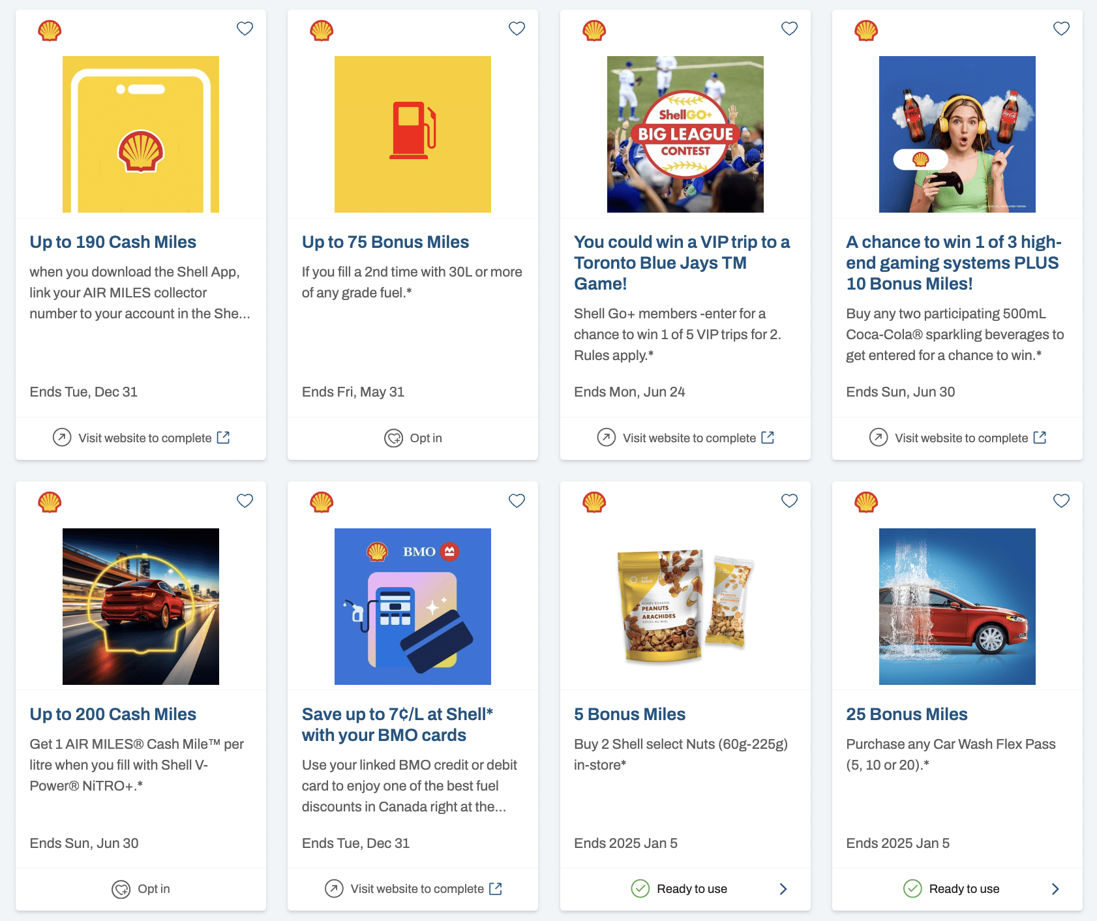
Task: Open the Save up to 7¢/L BMO title link
Action: (x=397, y=725)
